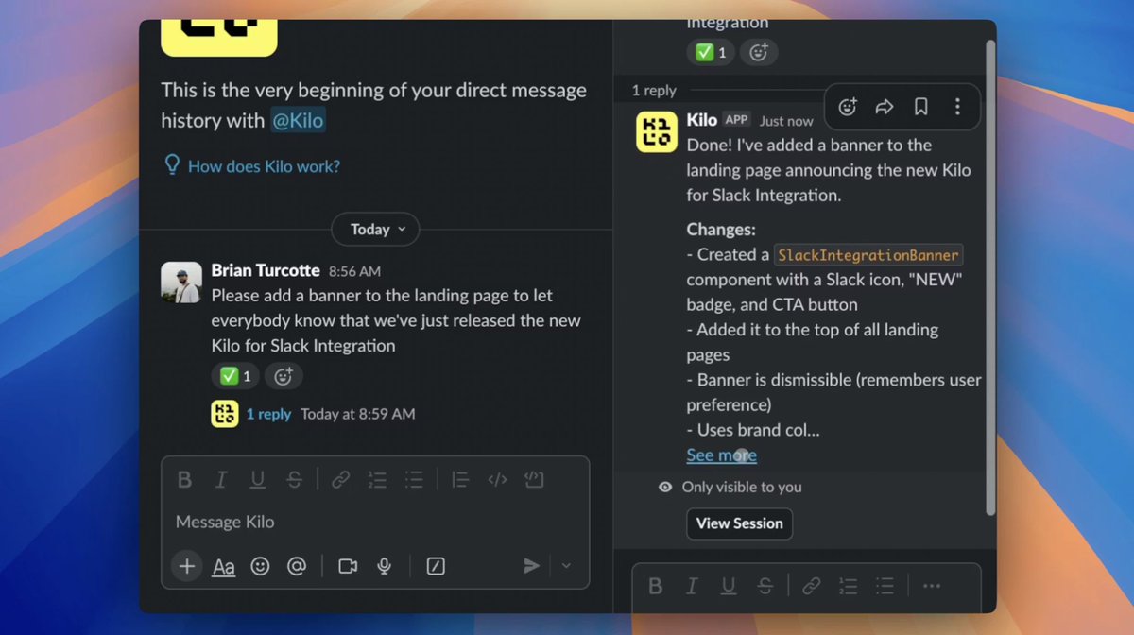The height and width of the screenshot is (635, 1134).
Task: Apply bulleted list in the thread reply composer
Action: 884,586
